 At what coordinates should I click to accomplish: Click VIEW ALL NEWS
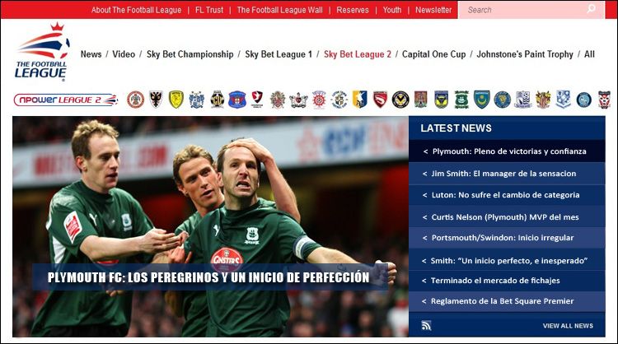pyautogui.click(x=568, y=326)
